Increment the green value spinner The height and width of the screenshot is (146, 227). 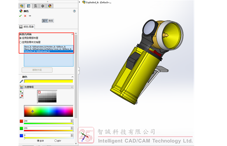[72, 127]
